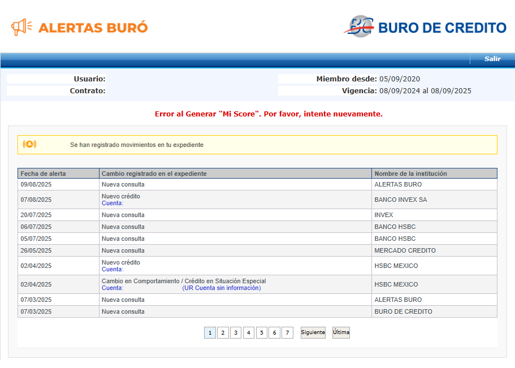Click Nombre de la institución column header

pos(434,174)
